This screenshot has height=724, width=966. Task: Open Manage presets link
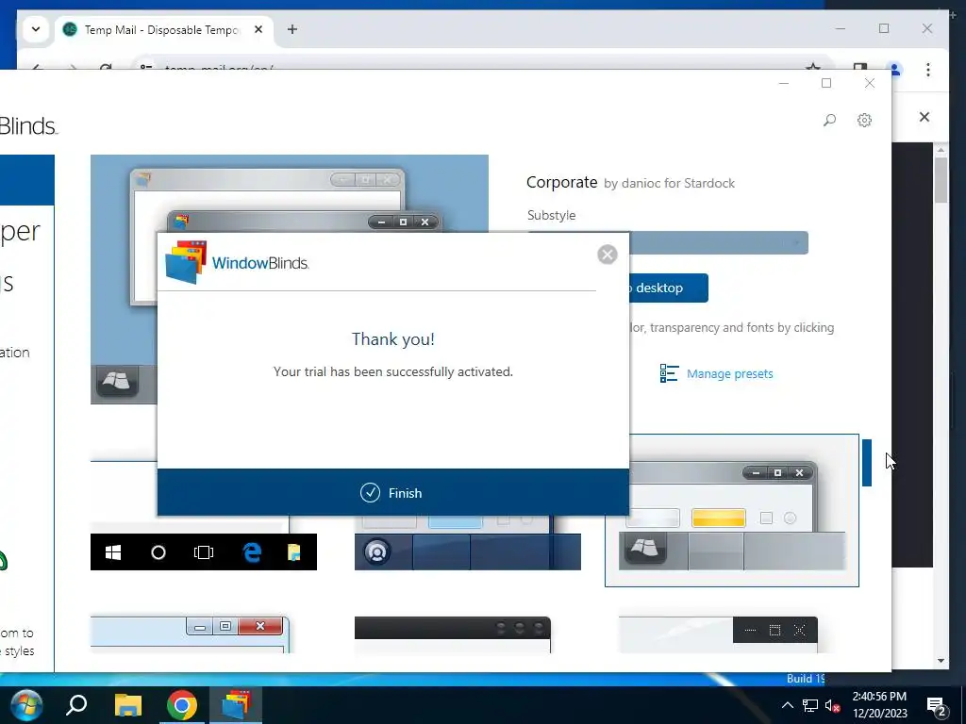click(729, 373)
